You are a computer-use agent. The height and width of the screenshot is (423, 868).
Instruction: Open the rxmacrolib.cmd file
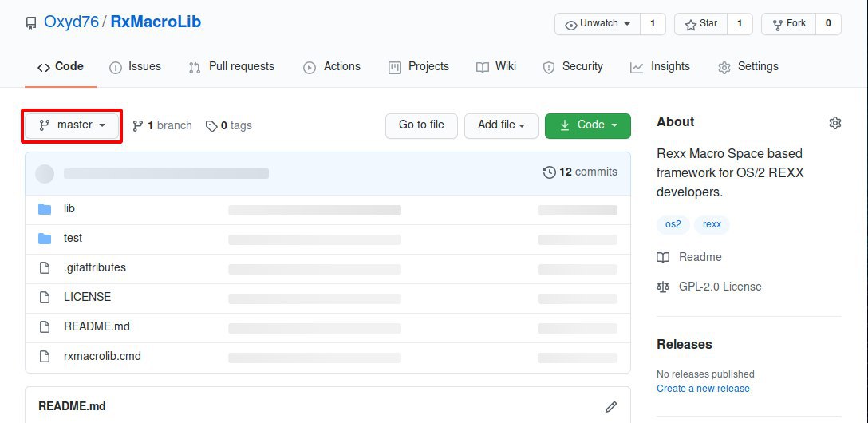[102, 356]
